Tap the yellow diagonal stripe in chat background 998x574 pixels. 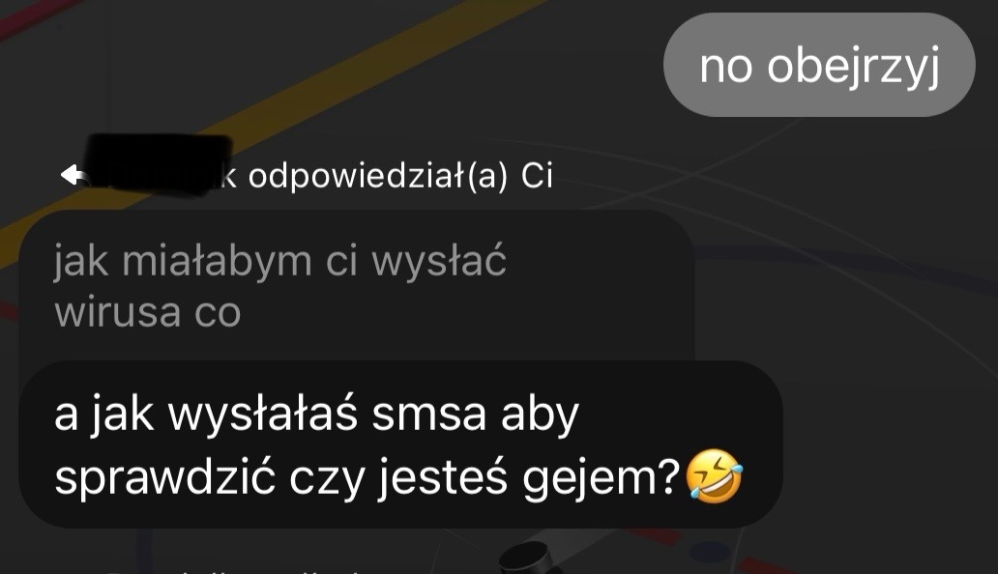(x=357, y=70)
